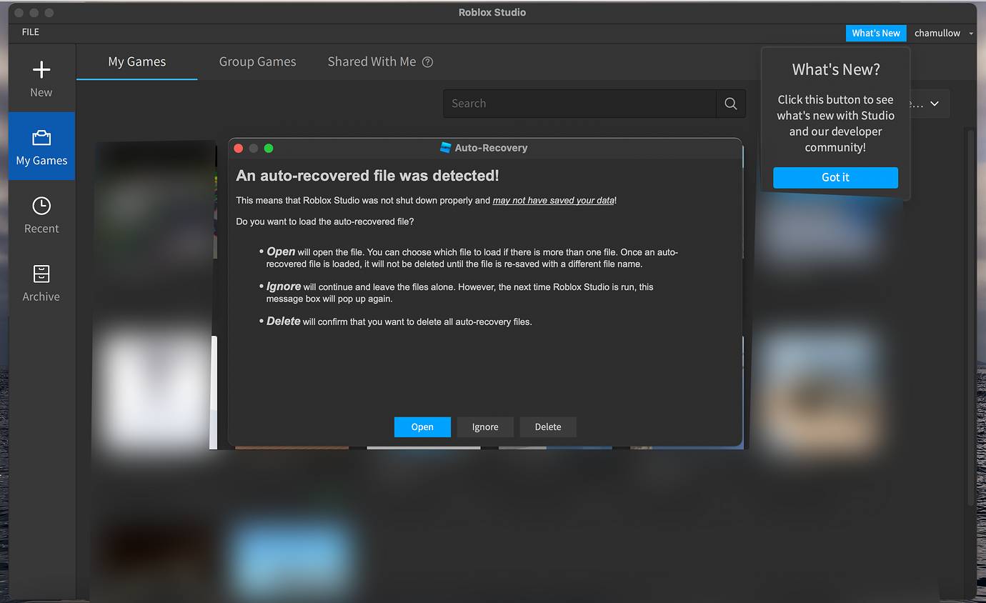This screenshot has width=986, height=603.
Task: Switch to the My Games tab
Action: point(137,62)
